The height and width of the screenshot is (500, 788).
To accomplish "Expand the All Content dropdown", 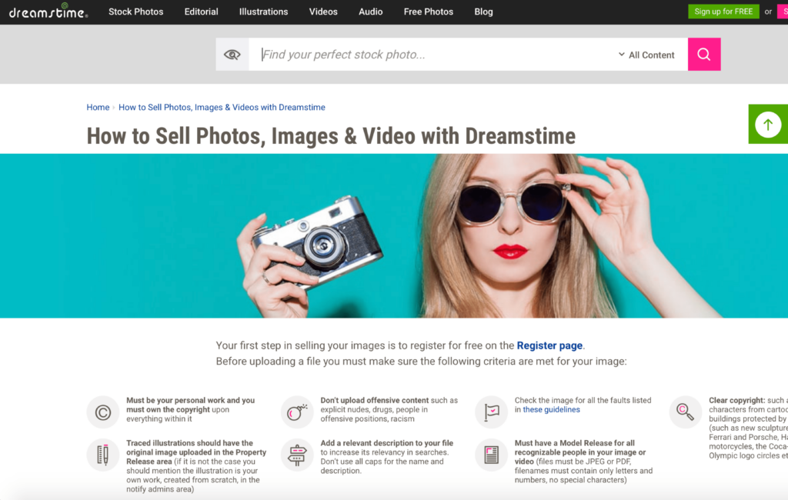I will click(646, 55).
